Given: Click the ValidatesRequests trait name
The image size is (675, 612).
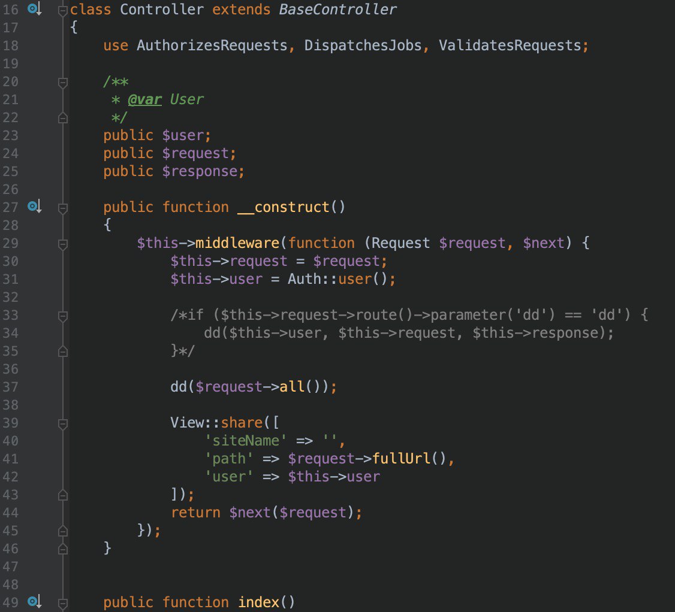Looking at the screenshot, I should pos(510,45).
